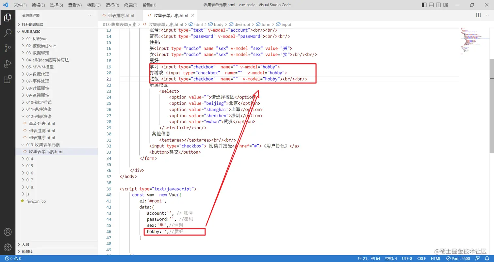Open the Run and Debug view
The image size is (494, 262).
(x=8, y=64)
